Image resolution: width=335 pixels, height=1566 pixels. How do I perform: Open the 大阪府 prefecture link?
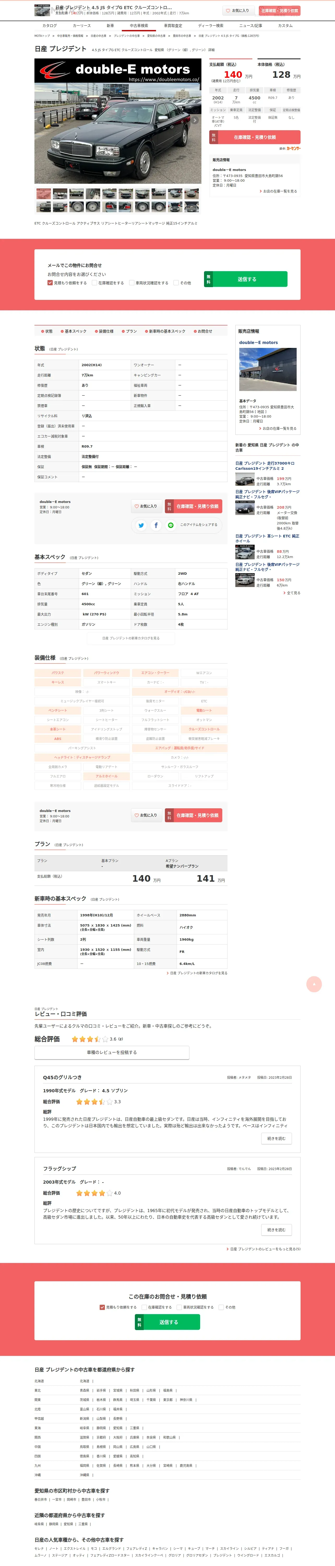tap(117, 1438)
